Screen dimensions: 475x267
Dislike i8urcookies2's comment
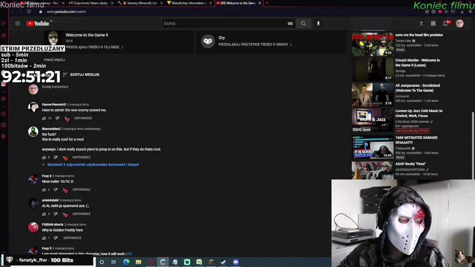coord(56,158)
